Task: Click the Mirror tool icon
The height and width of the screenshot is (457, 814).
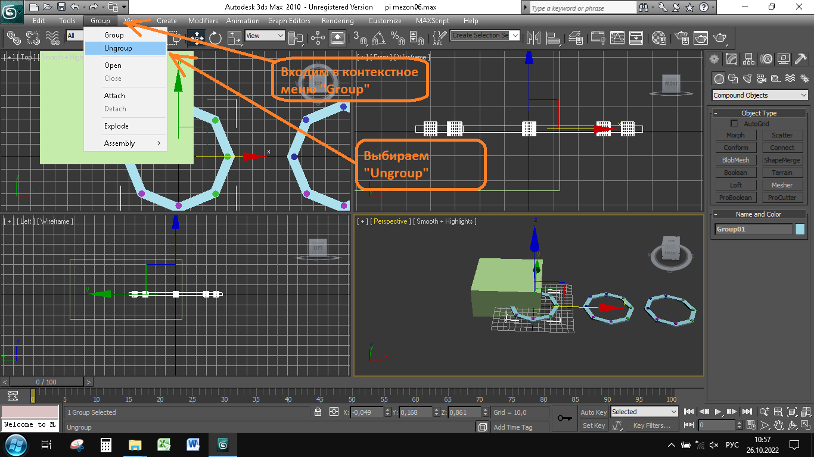Action: click(x=533, y=38)
